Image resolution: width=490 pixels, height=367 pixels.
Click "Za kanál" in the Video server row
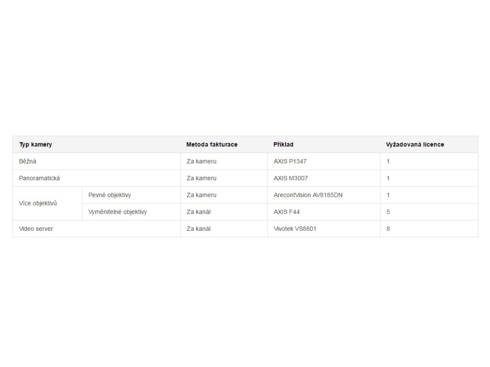199,229
